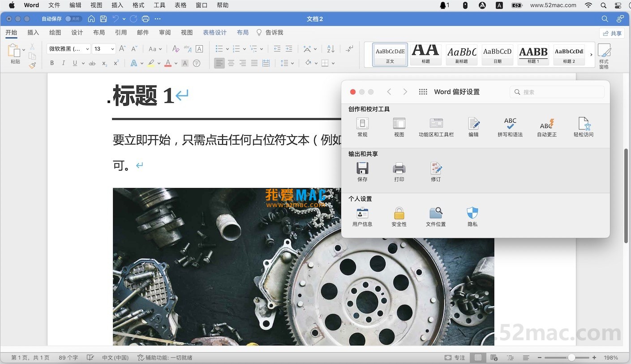
Task: Open View (视图) preferences pane
Action: (399, 127)
